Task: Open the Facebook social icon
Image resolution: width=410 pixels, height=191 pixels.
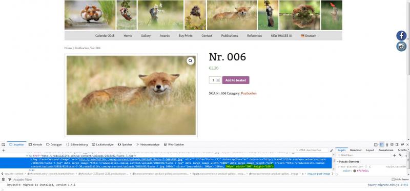Action: coord(401,35)
